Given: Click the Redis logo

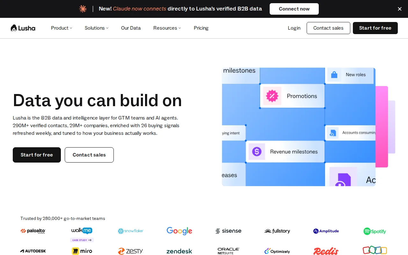Looking at the screenshot, I should (x=326, y=251).
